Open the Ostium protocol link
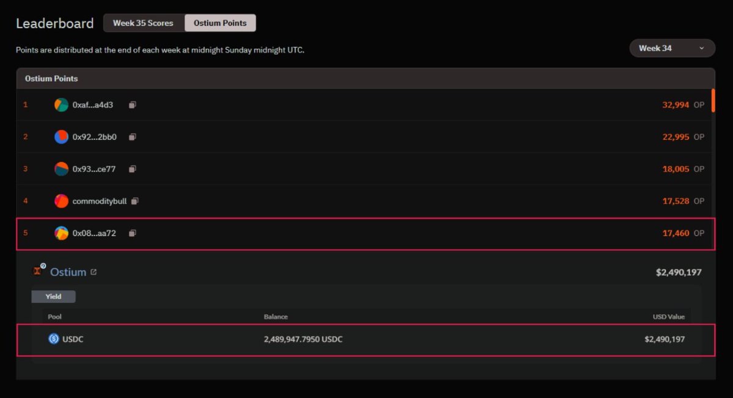This screenshot has height=398, width=733. coord(68,272)
